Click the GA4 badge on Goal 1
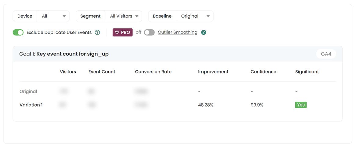 pos(326,54)
